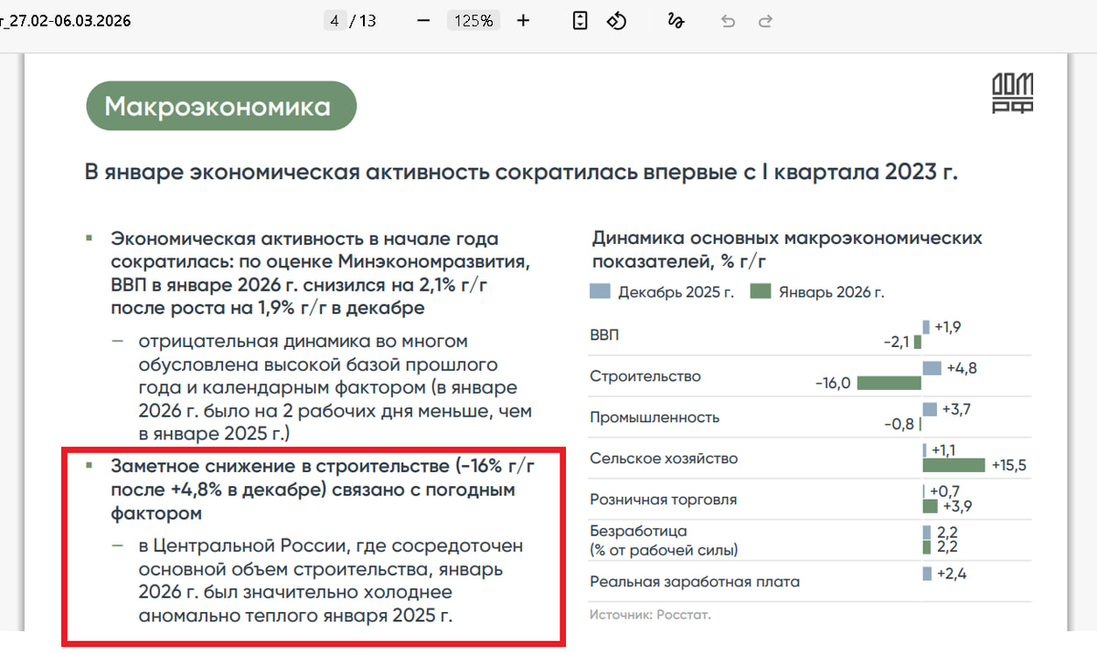1097x654 pixels.
Task: Select the Безработица chart label
Action: tap(664, 540)
